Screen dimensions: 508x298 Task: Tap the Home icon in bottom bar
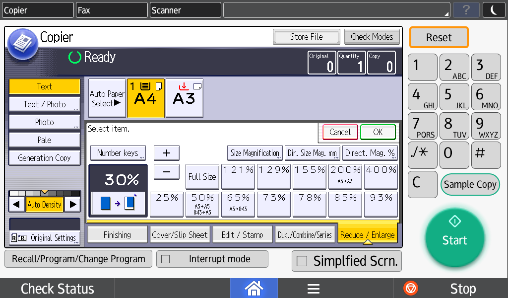coord(254,288)
